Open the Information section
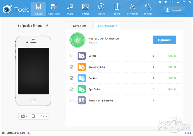 [132, 9]
